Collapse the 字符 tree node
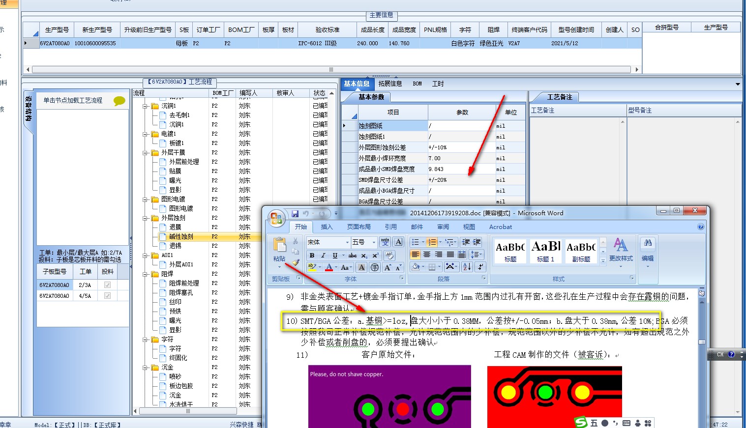Screen dimensions: 746x428 point(146,340)
